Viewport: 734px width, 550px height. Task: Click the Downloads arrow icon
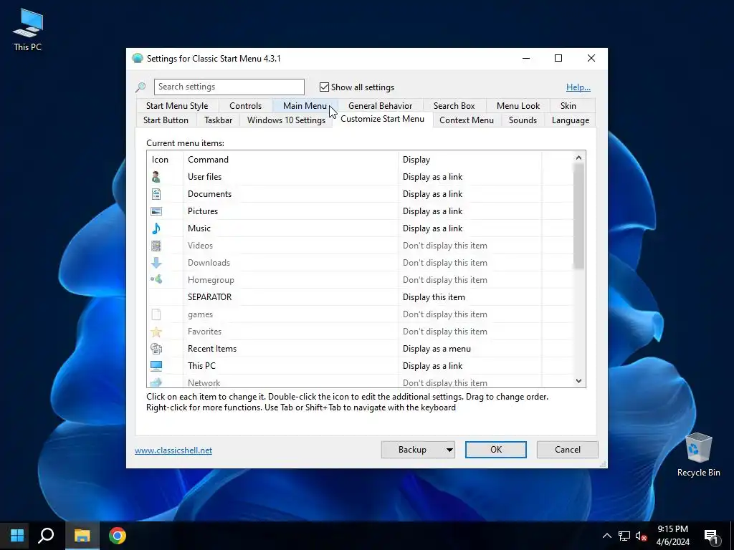click(x=156, y=263)
